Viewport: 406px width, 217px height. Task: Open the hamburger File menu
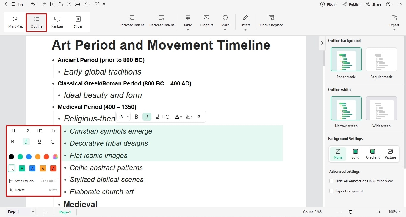click(x=17, y=4)
